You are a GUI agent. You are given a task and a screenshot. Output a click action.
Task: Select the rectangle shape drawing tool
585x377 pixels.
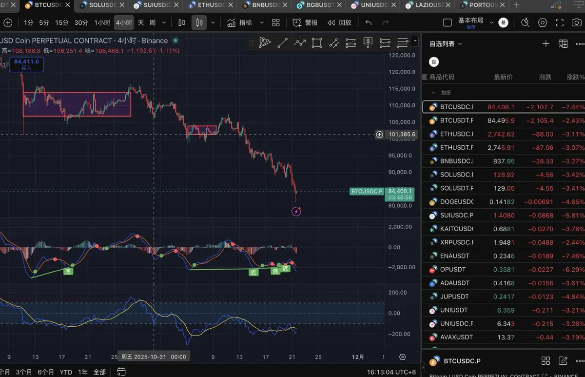click(316, 43)
